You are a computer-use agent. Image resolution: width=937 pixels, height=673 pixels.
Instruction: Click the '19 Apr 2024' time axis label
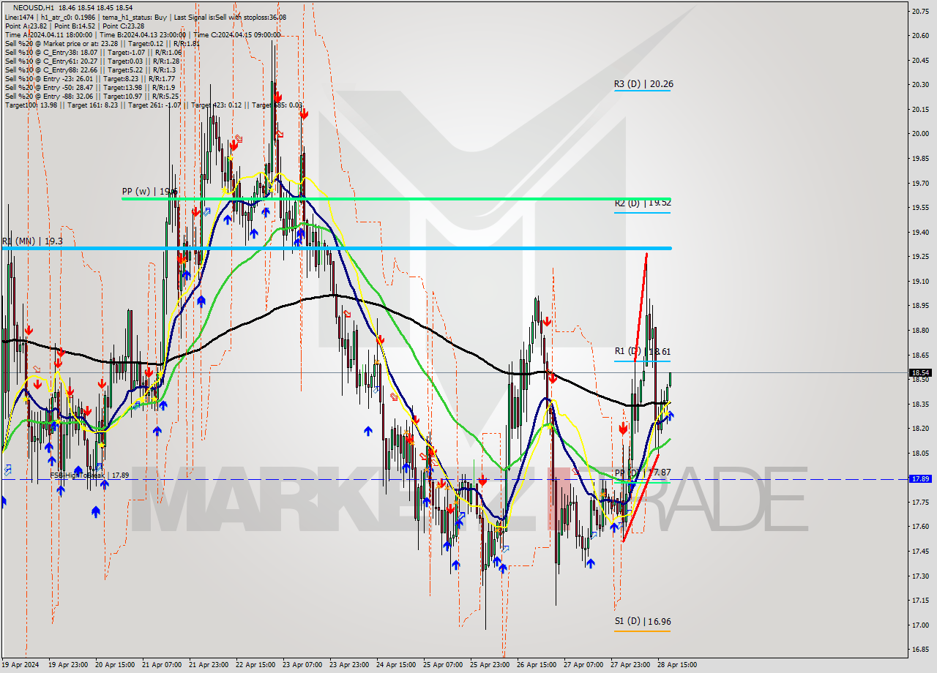click(x=20, y=665)
